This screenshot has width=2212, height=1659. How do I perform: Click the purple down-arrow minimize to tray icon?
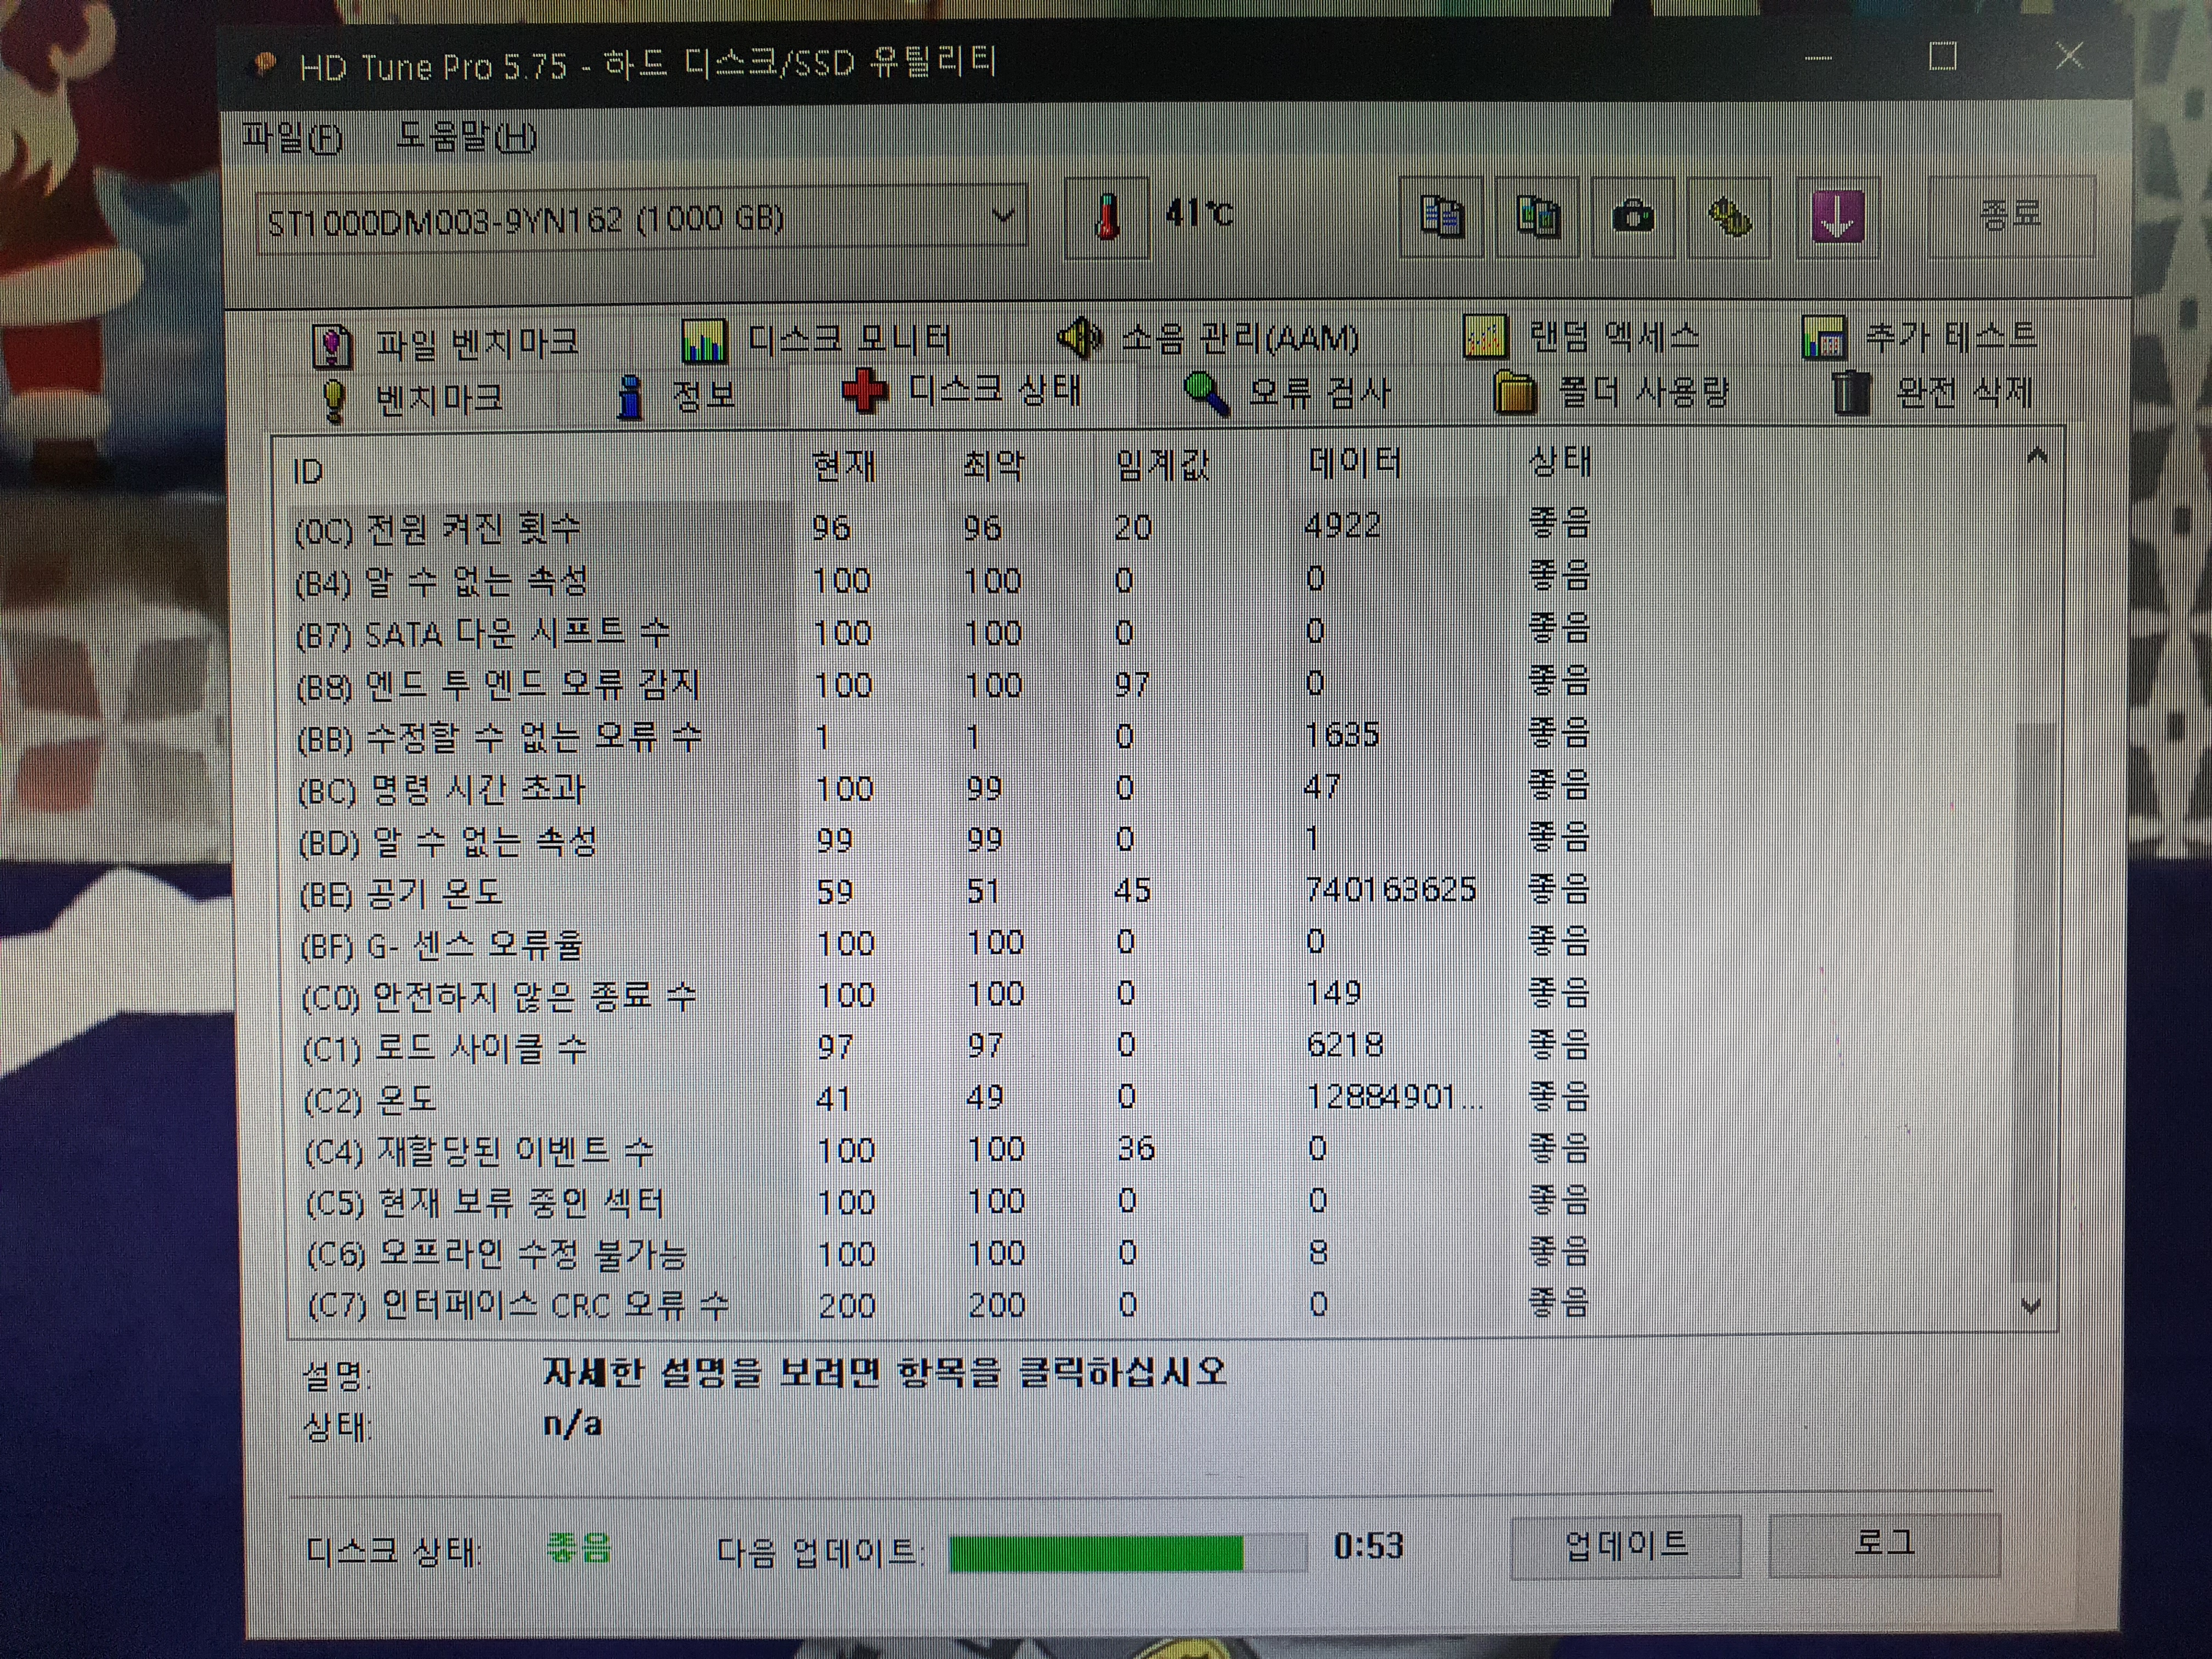(1837, 217)
